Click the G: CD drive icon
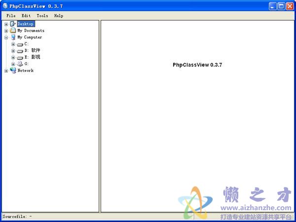Image resolution: width=296 pixels, height=222 pixels. (20, 64)
